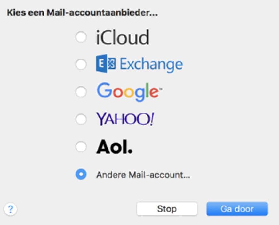Select the Aol radio button
This screenshot has width=279, height=225.
81,147
